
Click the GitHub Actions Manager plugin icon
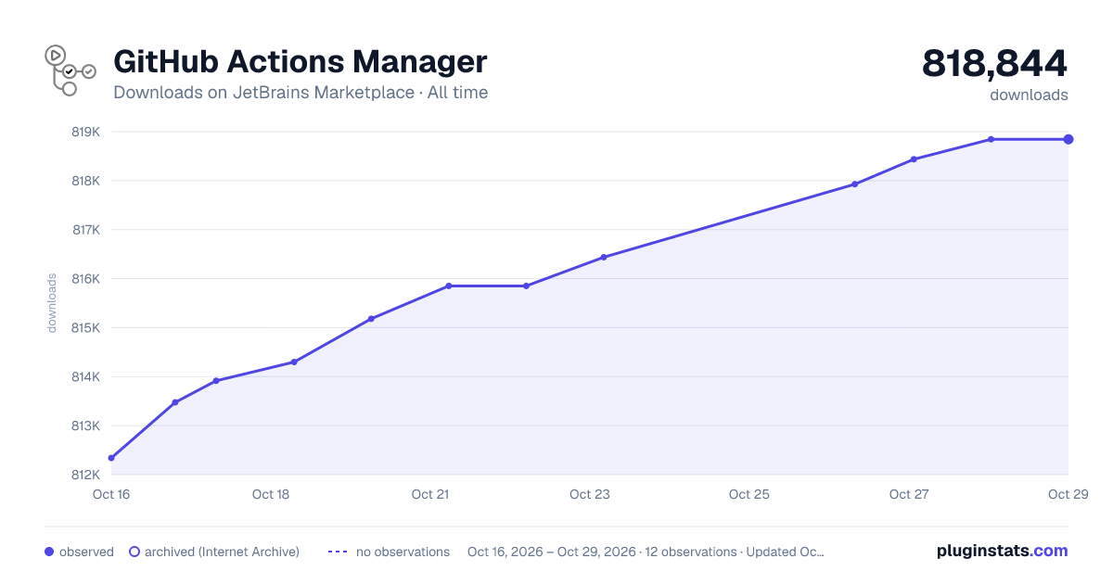pos(70,70)
